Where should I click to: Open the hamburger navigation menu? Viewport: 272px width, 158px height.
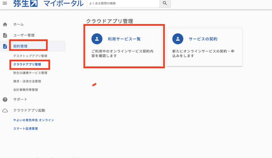click(5, 3)
